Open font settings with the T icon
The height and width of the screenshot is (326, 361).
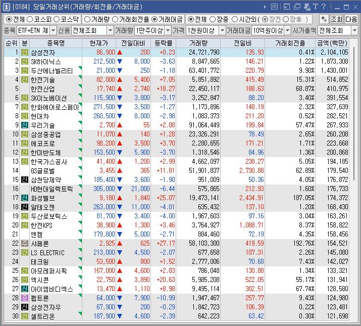coord(316,7)
